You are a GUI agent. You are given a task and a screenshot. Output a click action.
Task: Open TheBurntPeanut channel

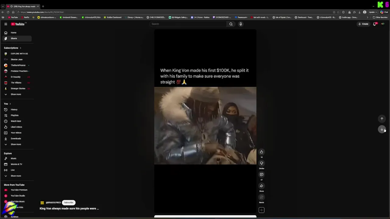[17, 65]
